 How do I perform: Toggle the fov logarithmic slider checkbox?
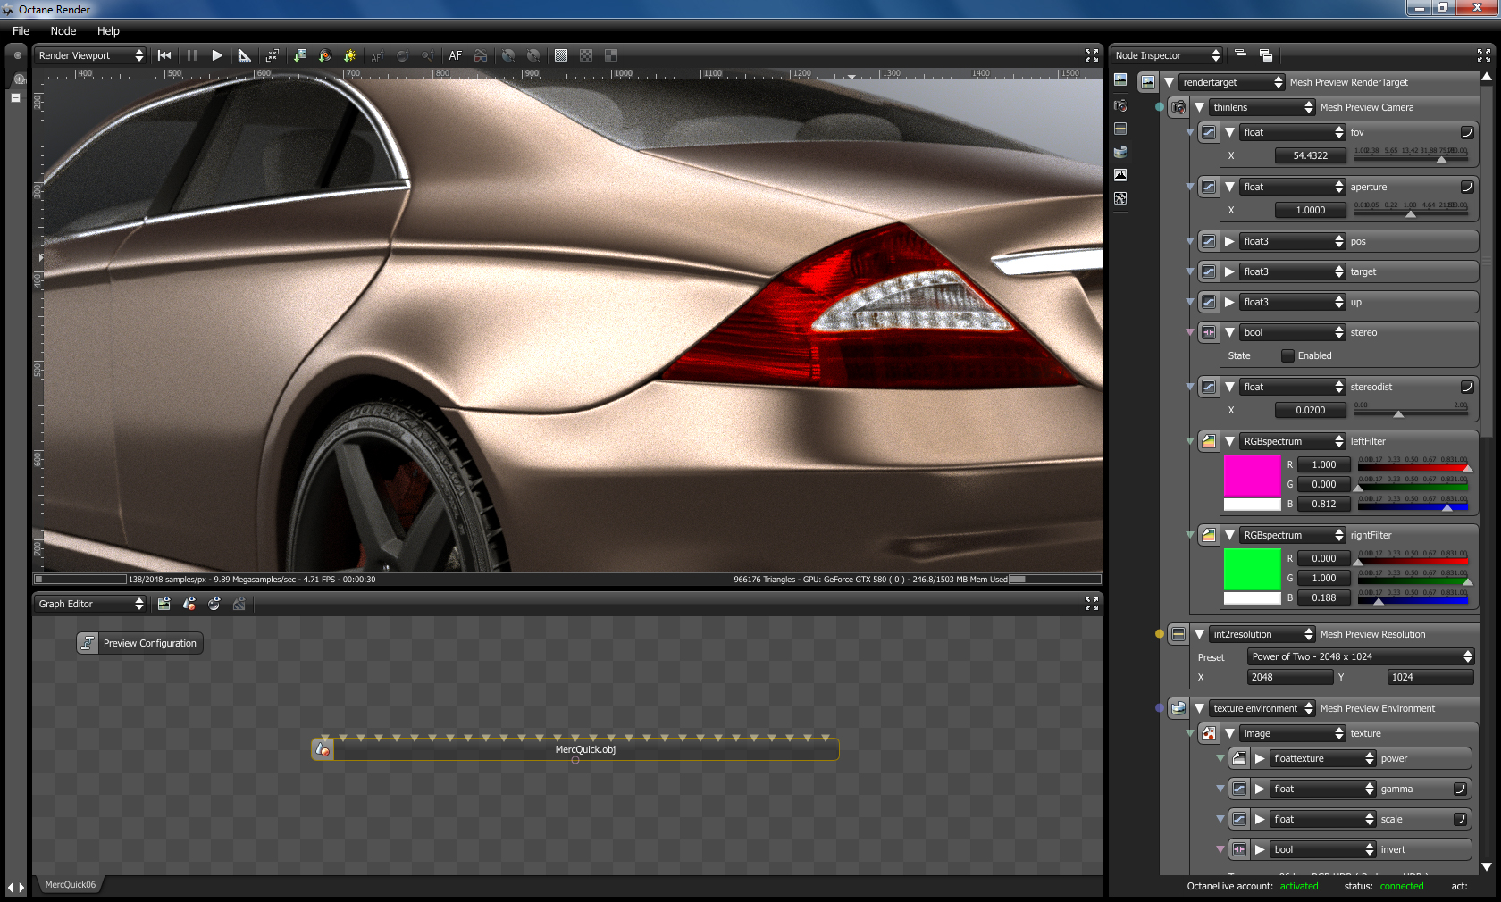click(x=1466, y=132)
